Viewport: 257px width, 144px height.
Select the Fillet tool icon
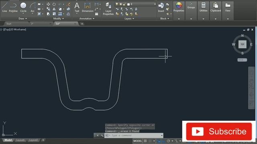[60, 9]
